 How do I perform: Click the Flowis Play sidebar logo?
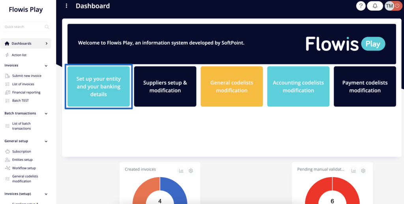(x=26, y=9)
